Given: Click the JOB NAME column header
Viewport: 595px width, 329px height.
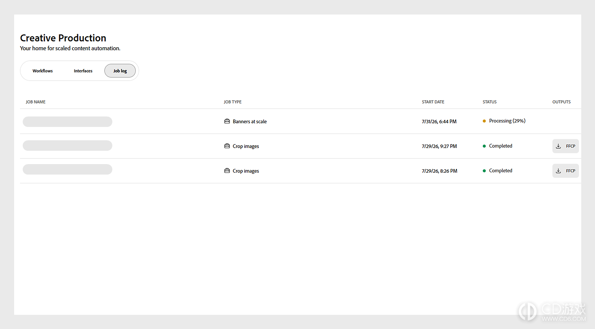Looking at the screenshot, I should point(36,102).
